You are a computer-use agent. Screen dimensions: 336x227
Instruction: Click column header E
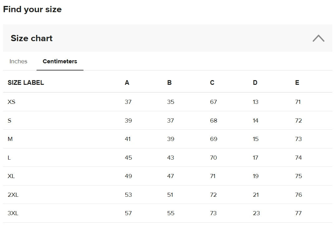point(297,83)
